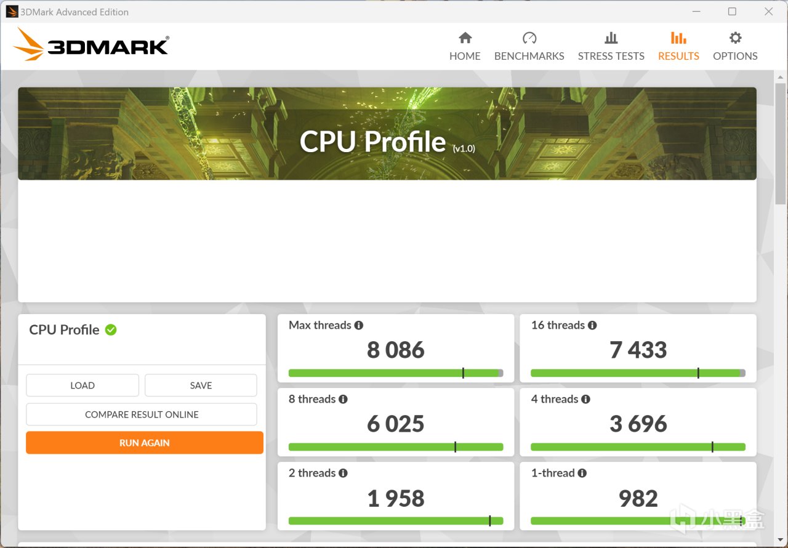Open the Home tab
This screenshot has width=788, height=548.
tap(465, 47)
